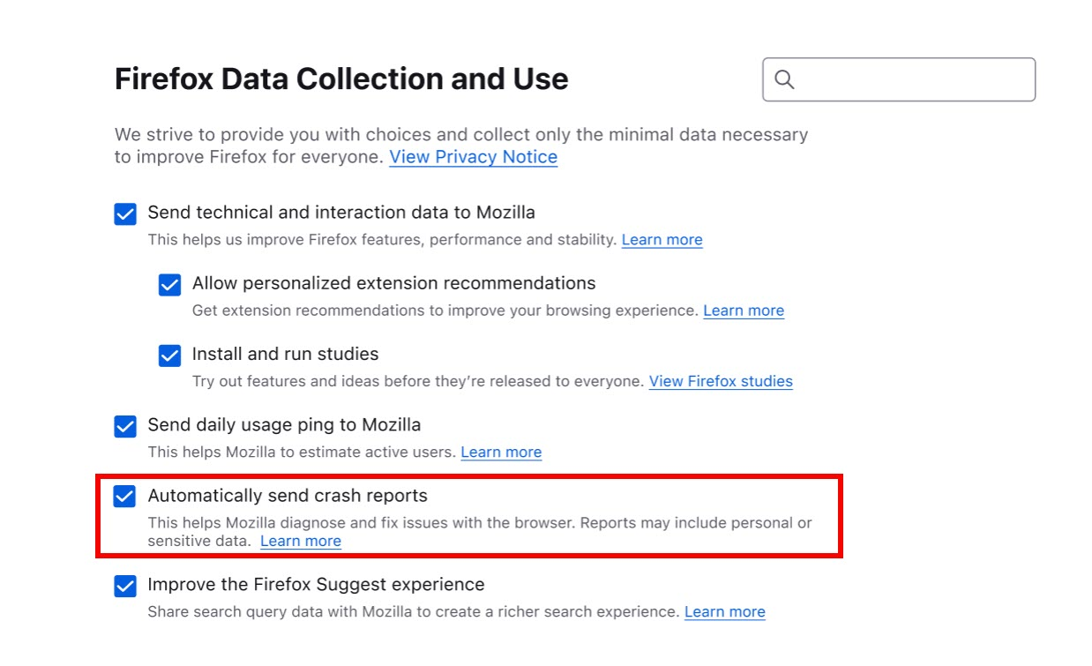Uncheck Send technical and interaction data to Mozilla
Screen dimensions: 1092x666
(124, 213)
